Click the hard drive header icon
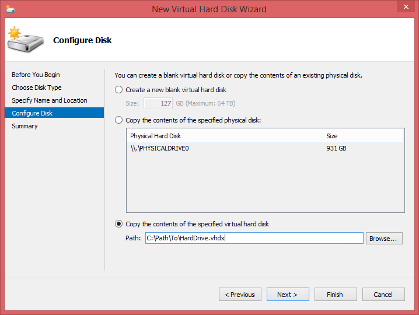This screenshot has height=315, width=419. tap(26, 40)
